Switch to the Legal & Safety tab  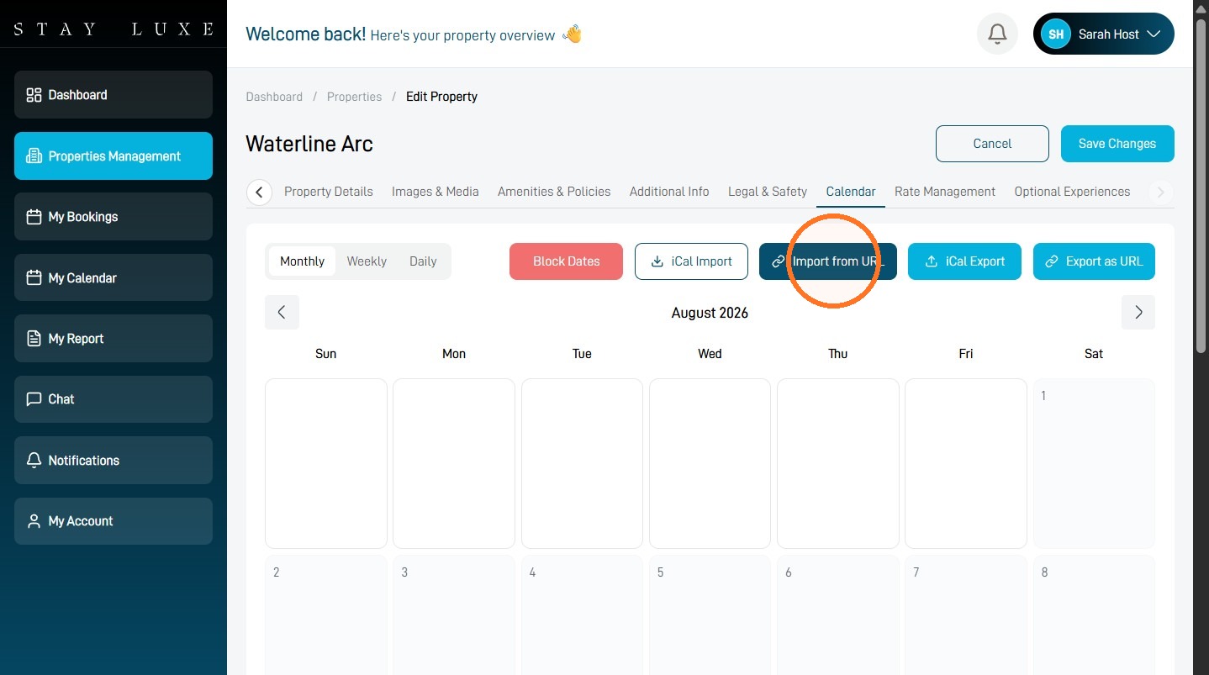768,192
